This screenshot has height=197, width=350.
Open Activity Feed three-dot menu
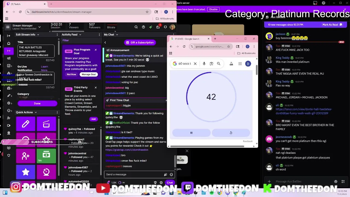[x=100, y=35]
